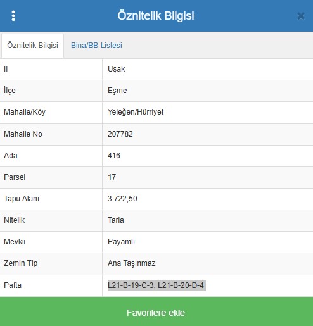Select the Uşak province value
This screenshot has height=326, width=313.
(117, 69)
